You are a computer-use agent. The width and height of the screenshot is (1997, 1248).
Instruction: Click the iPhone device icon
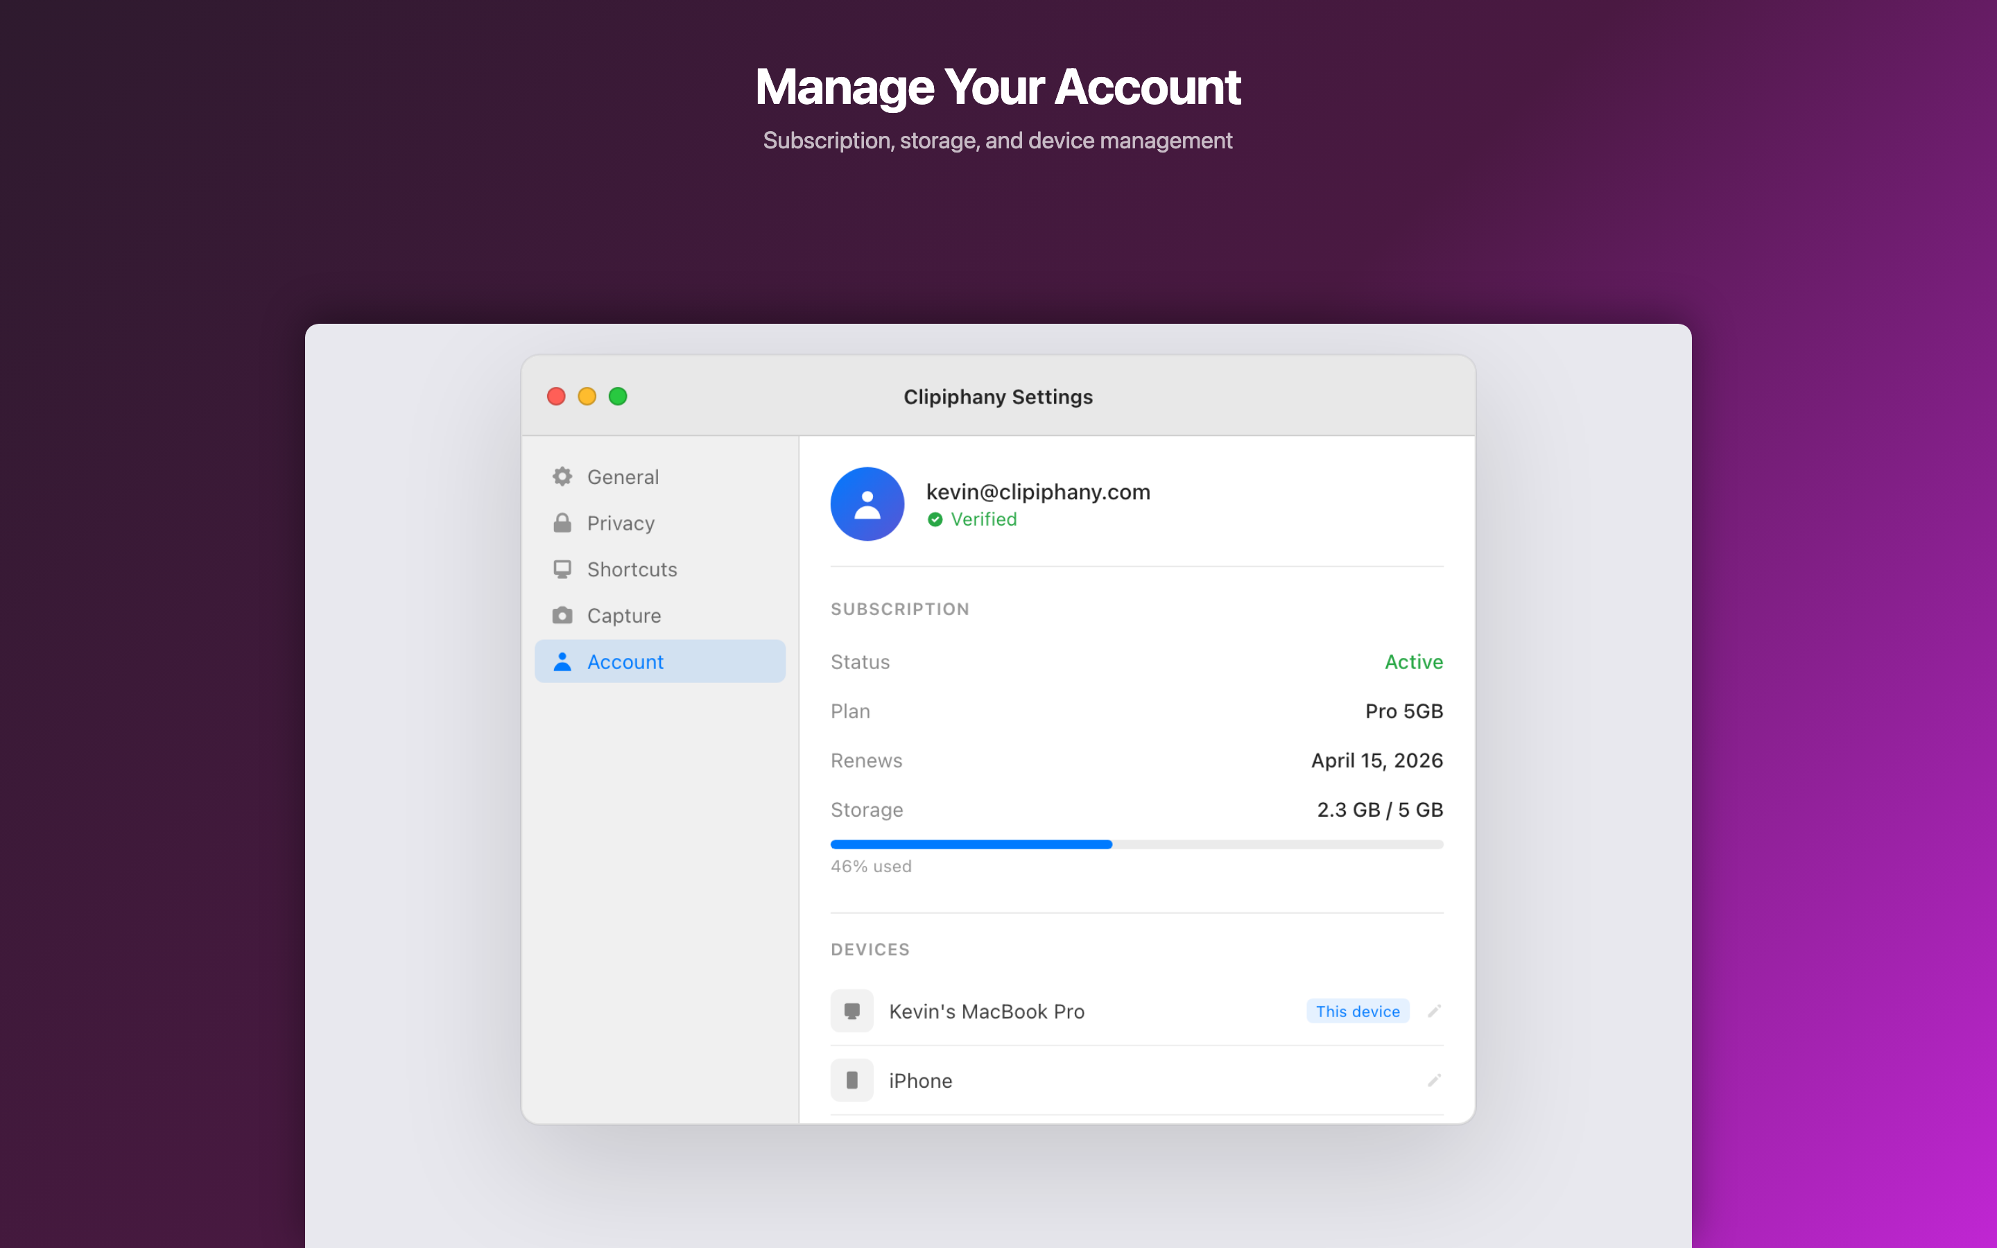[x=851, y=1080]
